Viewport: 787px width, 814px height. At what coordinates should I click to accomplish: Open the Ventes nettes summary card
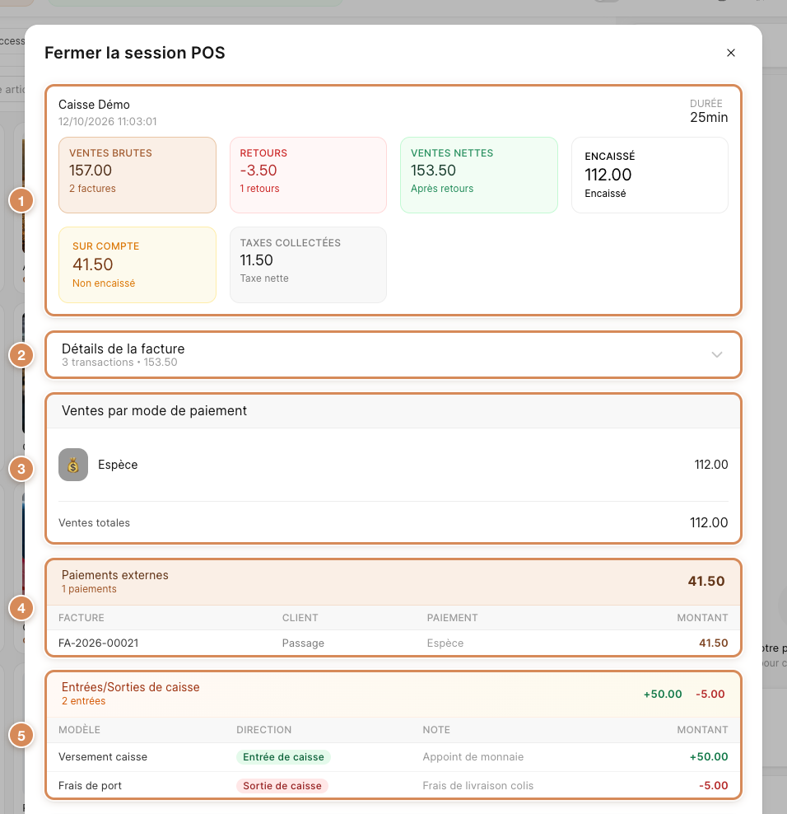click(x=479, y=175)
